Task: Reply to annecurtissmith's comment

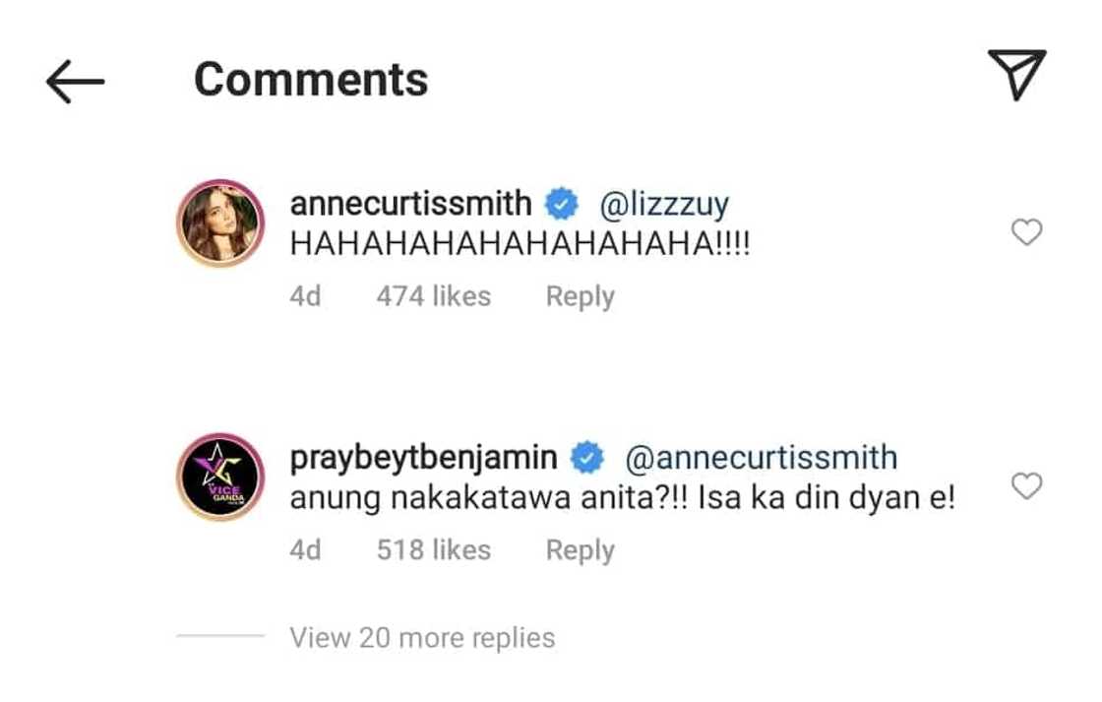Action: pyautogui.click(x=580, y=296)
